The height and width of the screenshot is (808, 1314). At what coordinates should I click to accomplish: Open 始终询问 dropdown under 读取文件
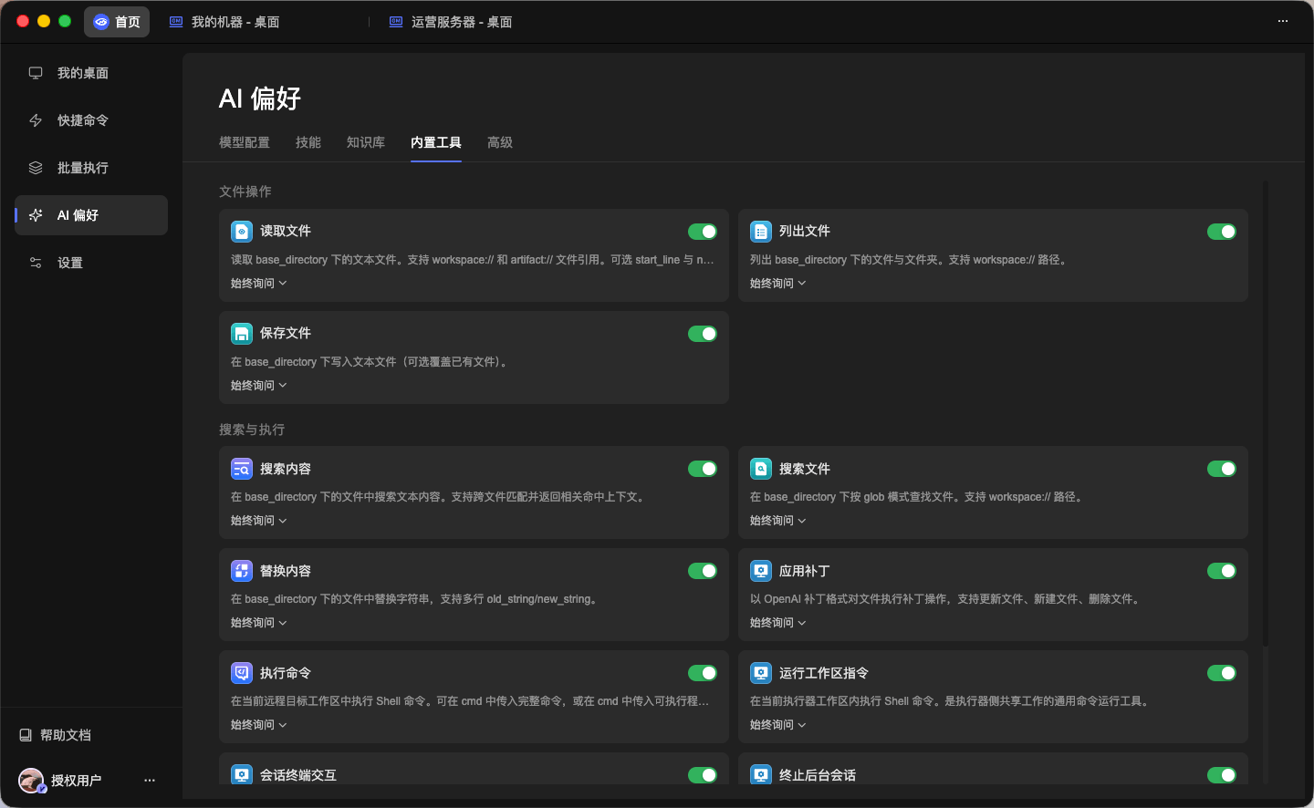coord(259,284)
